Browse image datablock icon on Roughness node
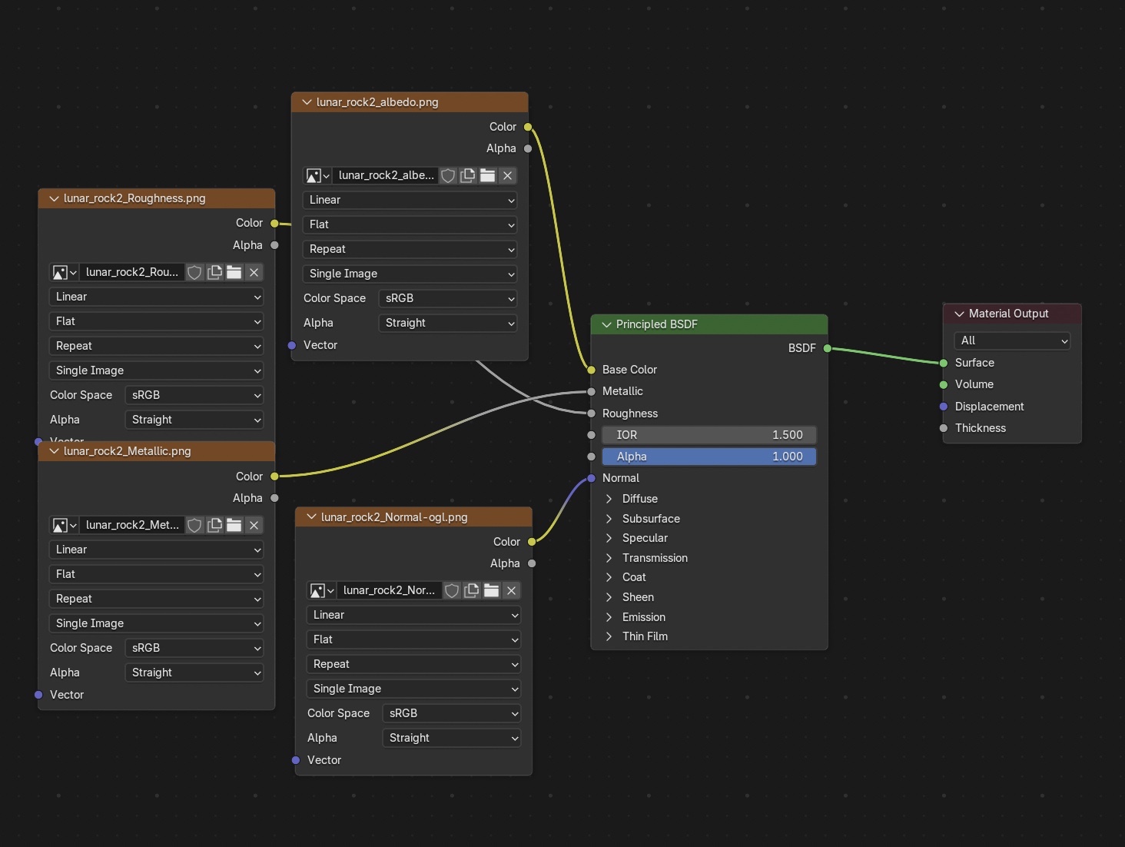1125x847 pixels. click(64, 273)
